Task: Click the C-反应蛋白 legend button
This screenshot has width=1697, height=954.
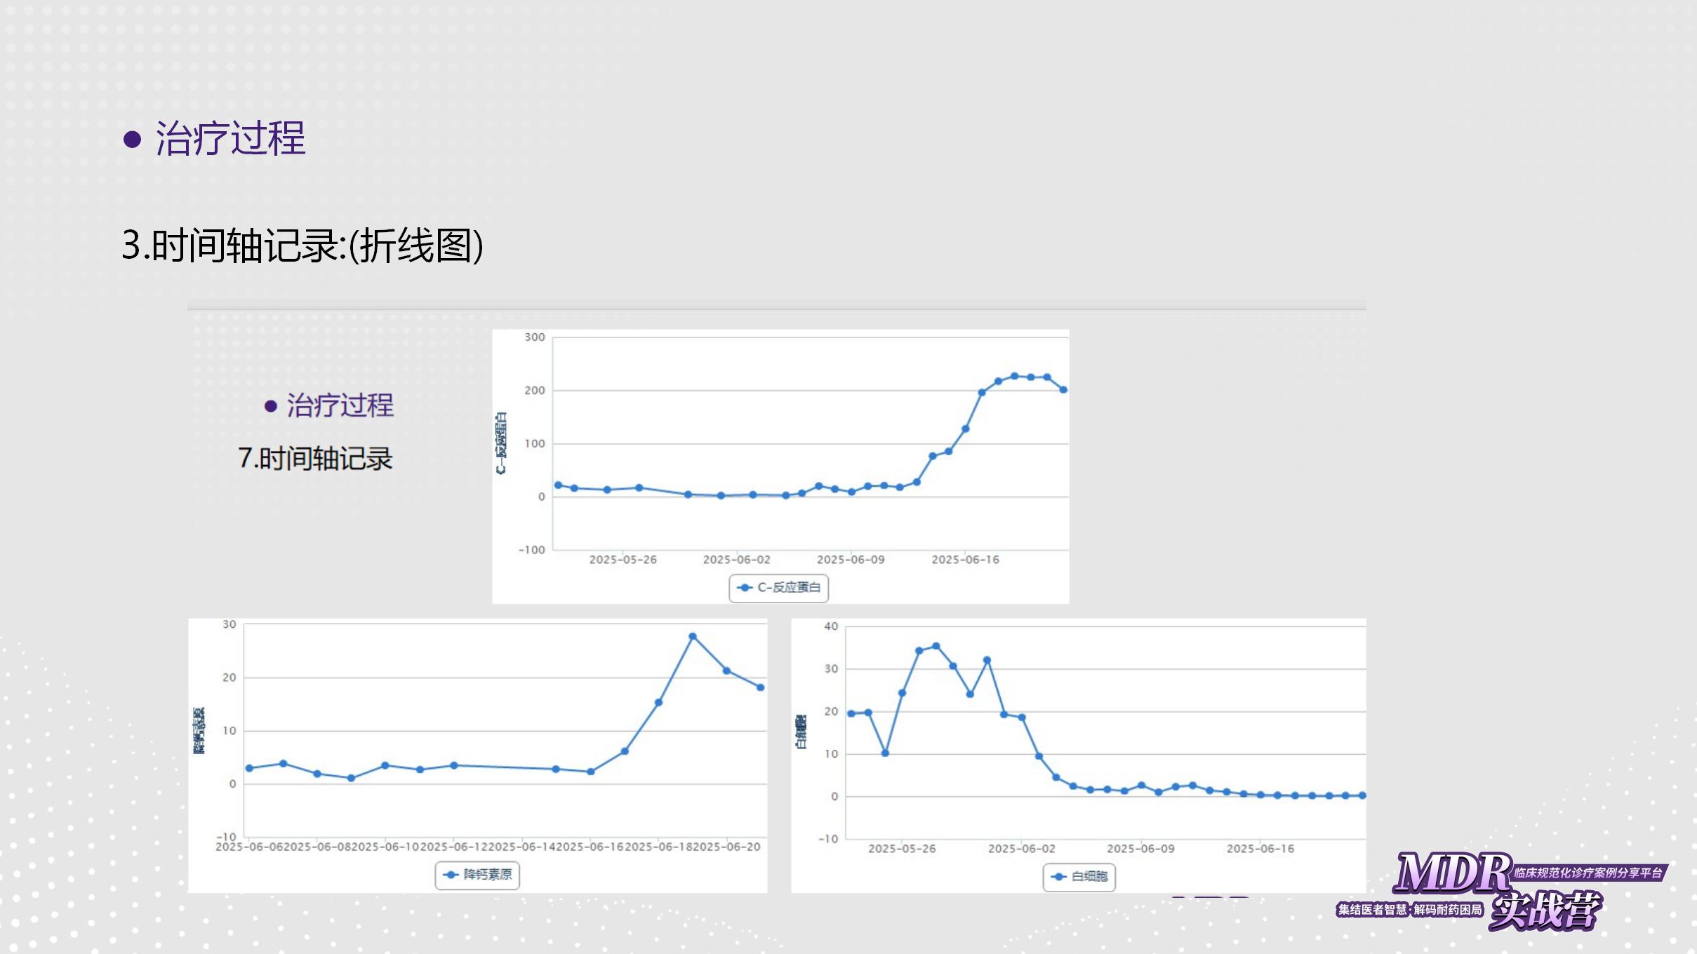Action: [778, 588]
